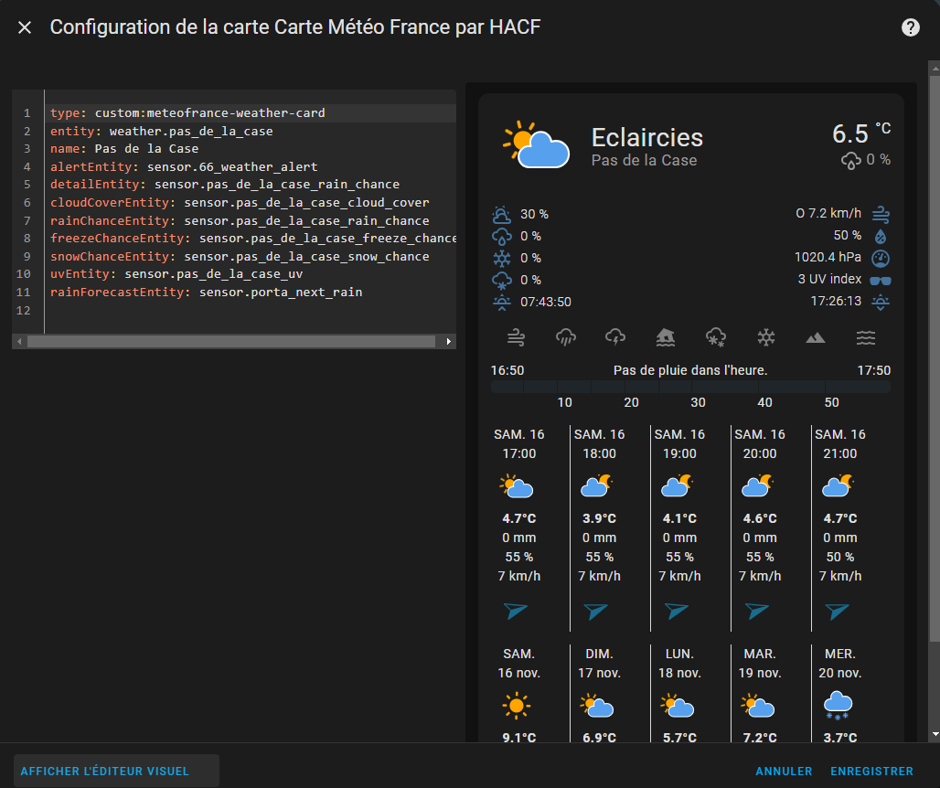Click the thunderstorm alert icon
The height and width of the screenshot is (788, 940).
[x=616, y=338]
